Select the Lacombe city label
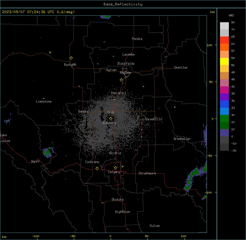Image resolution: width=246 pixels, height=240 pixels. [x=128, y=54]
